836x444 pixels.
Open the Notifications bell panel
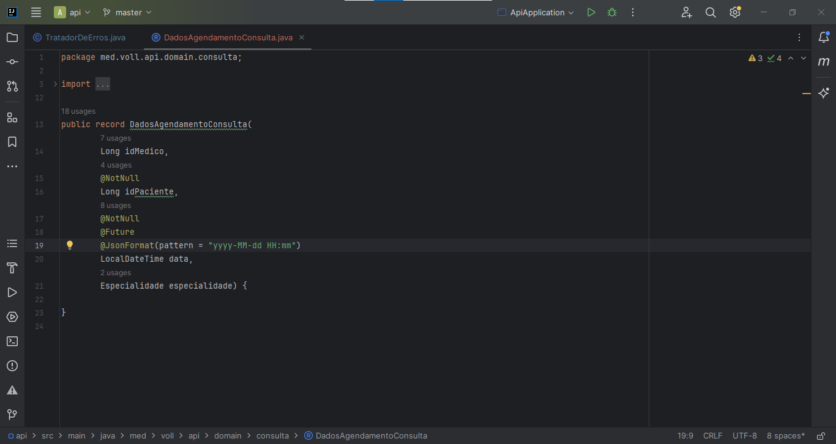(x=824, y=37)
